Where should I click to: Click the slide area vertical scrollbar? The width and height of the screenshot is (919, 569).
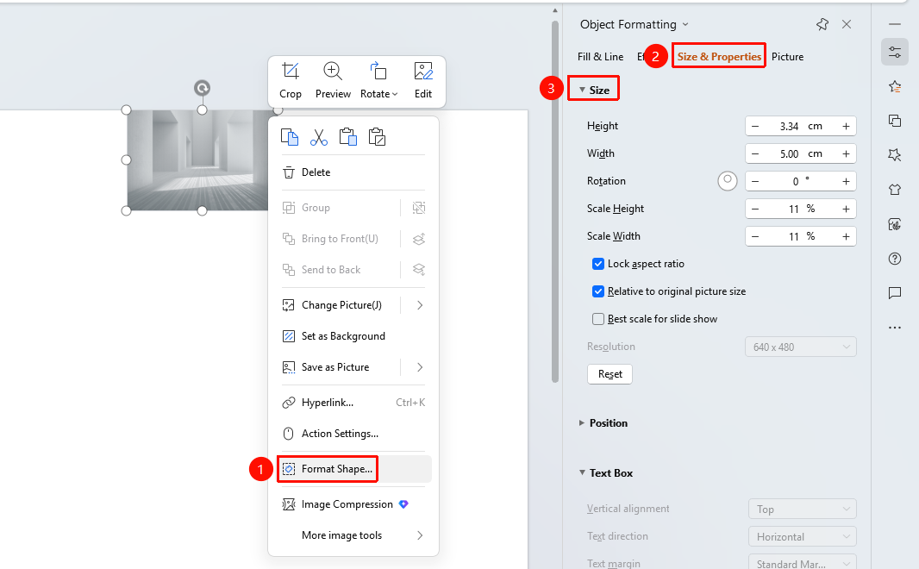point(555,203)
